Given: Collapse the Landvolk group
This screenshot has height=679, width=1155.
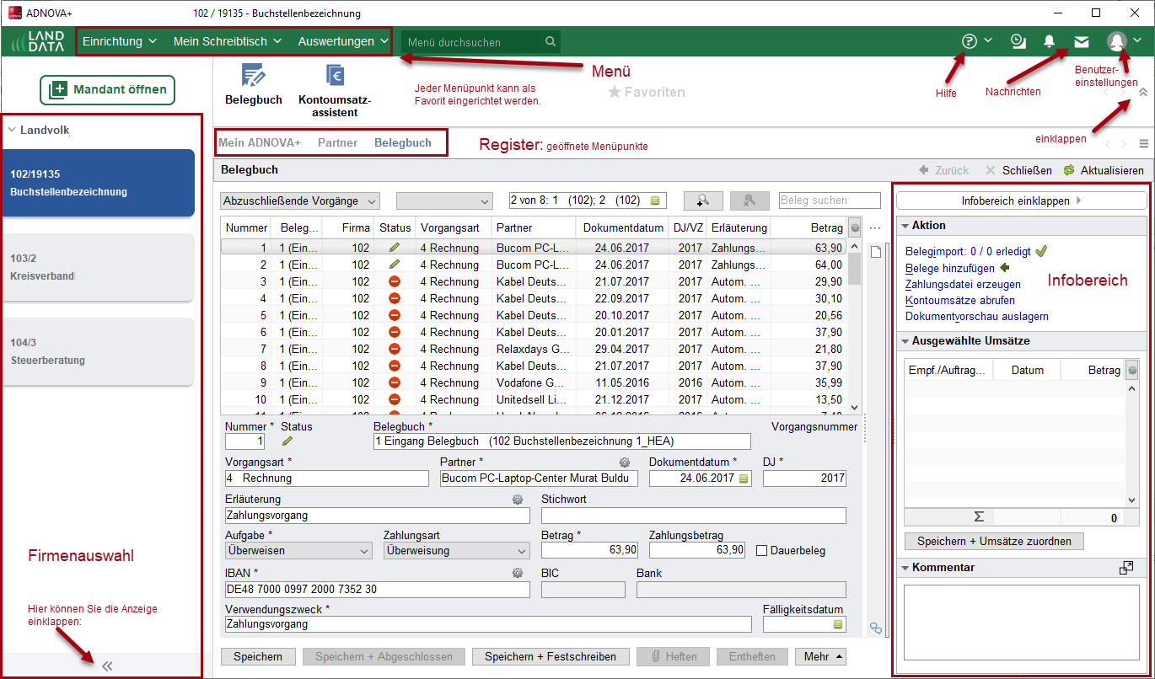Looking at the screenshot, I should [x=12, y=131].
